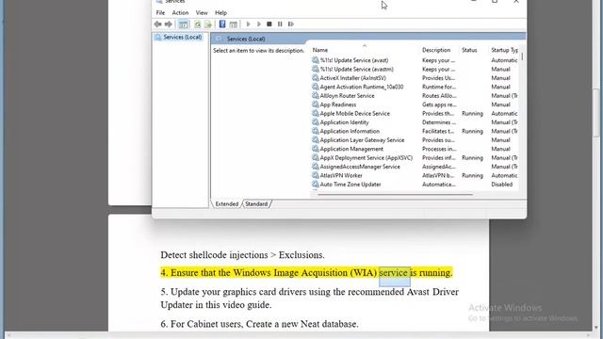Click gear icon beside Agent Activation Runtime

coord(316,87)
